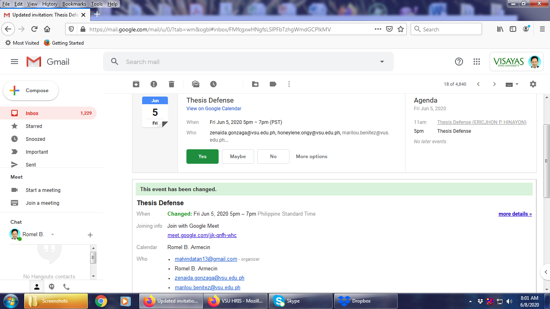Image resolution: width=550 pixels, height=309 pixels.
Task: Snooze this email with clock icon
Action: (x=213, y=84)
